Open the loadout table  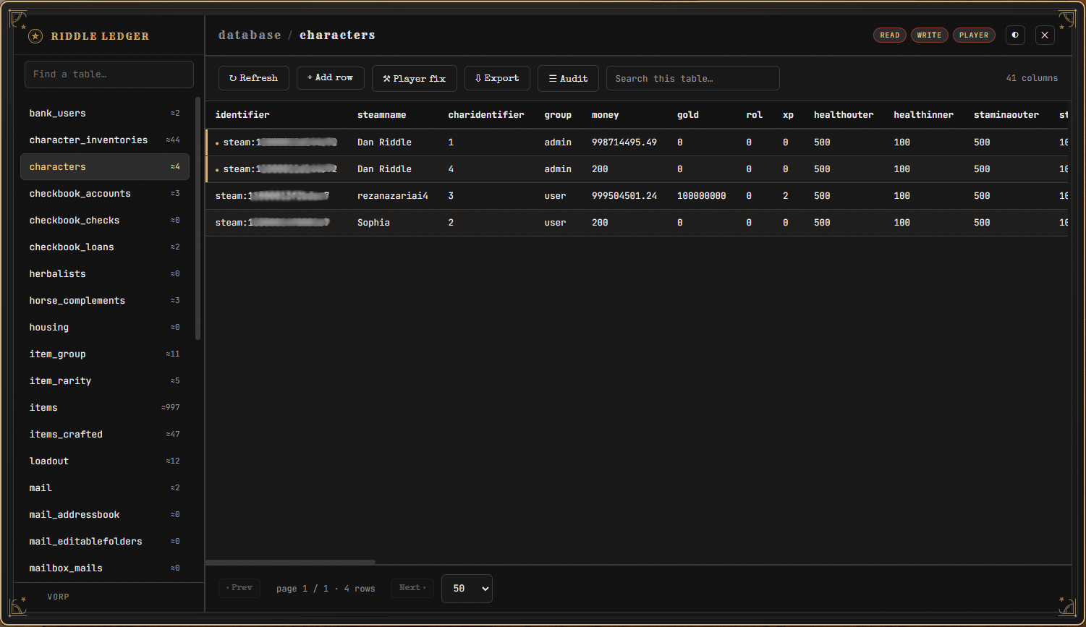[x=105, y=461]
